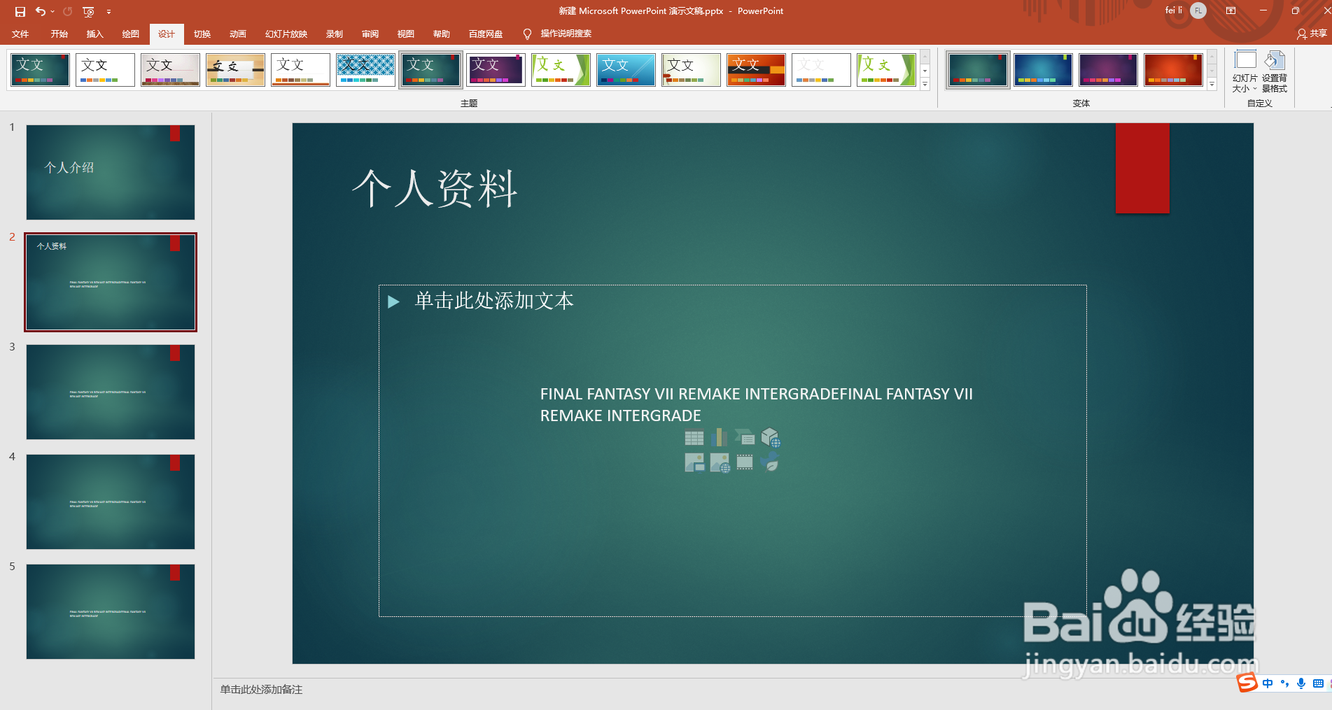Apply the white theme with orange underline

click(x=300, y=70)
